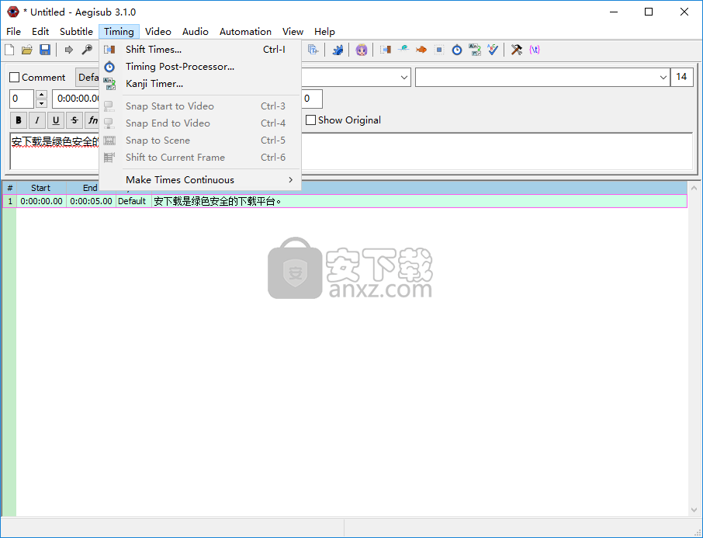703x538 pixels.
Task: Choose Timing Post-Processor... menu entry
Action: (200, 67)
